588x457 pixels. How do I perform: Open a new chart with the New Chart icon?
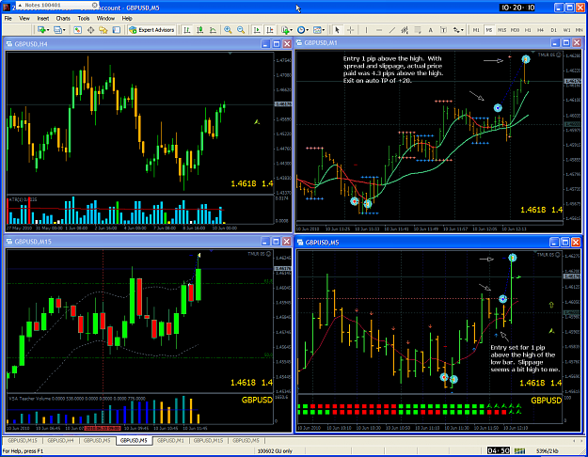[x=41, y=30]
